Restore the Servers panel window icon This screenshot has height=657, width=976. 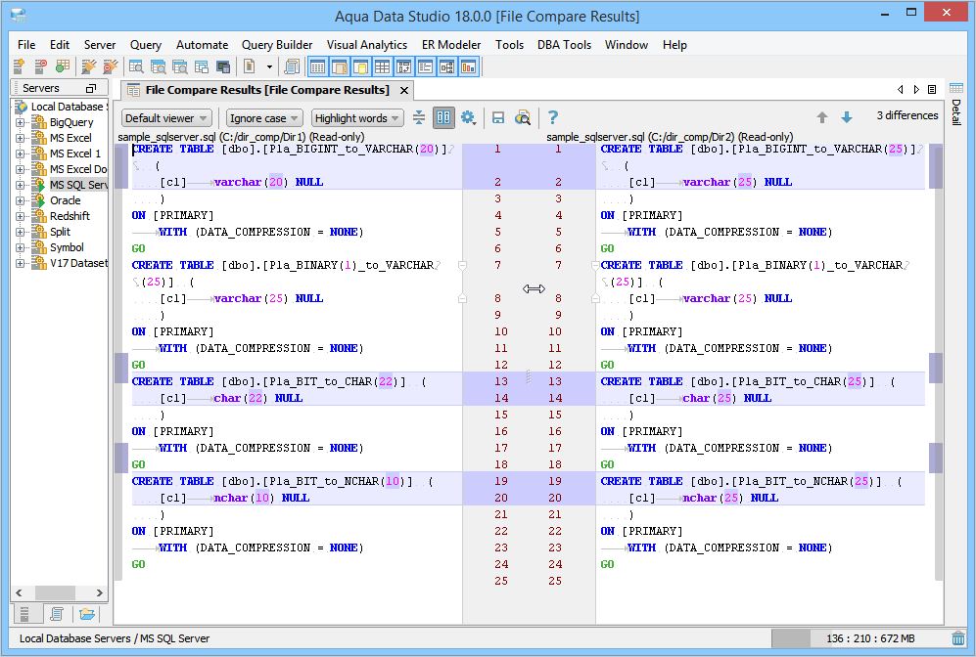tap(91, 88)
